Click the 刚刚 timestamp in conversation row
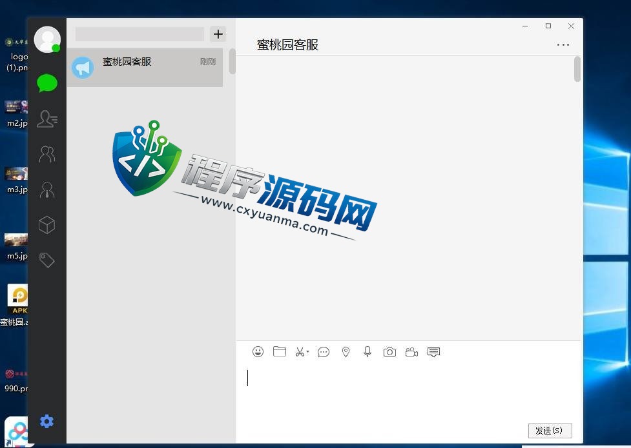The height and width of the screenshot is (448, 631). pyautogui.click(x=208, y=61)
